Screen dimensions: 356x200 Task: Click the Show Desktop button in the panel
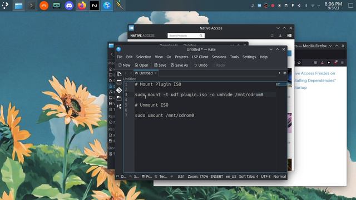[351, 6]
